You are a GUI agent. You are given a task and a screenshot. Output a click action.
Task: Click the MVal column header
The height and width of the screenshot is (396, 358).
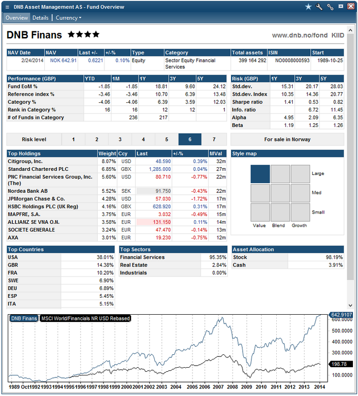coord(217,154)
